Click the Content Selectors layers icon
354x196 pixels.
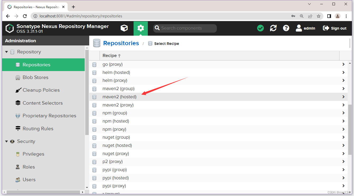pos(18,103)
